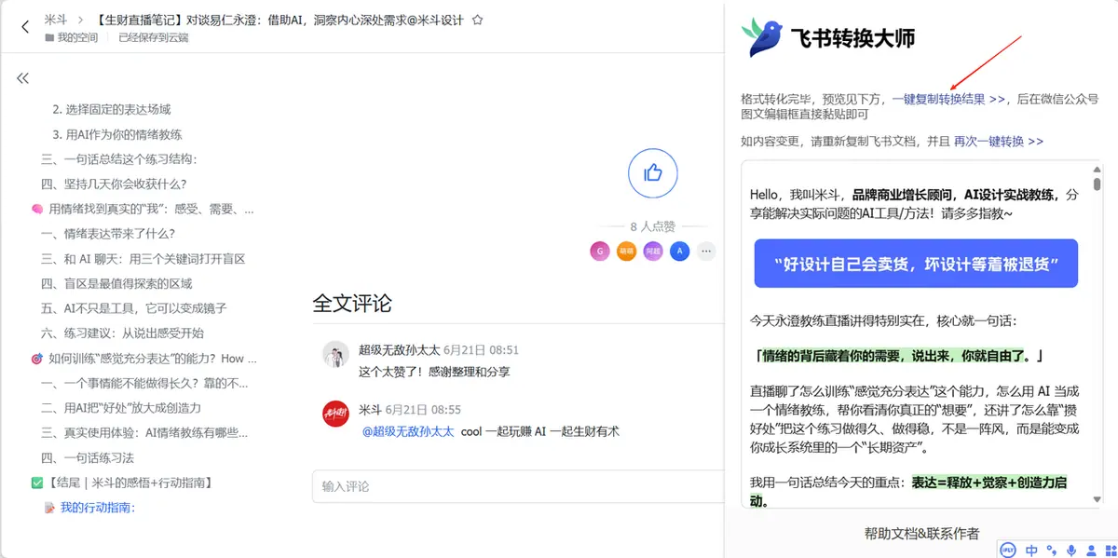1118x558 pixels.
Task: Click 一键复制转换结果 >> link
Action: coord(948,99)
